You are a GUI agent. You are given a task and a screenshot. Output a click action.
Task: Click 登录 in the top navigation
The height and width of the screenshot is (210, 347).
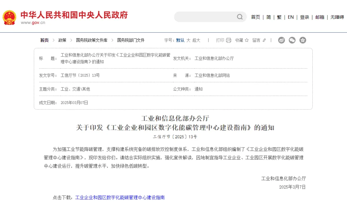[x=305, y=17]
